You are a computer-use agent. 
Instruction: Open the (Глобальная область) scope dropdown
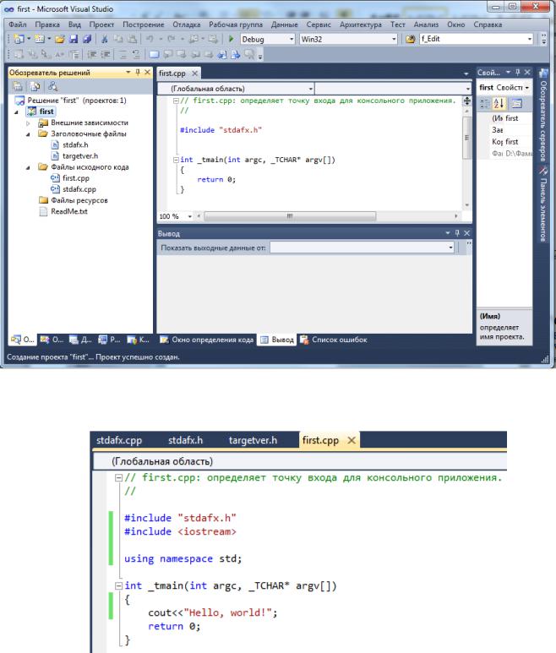pos(311,89)
